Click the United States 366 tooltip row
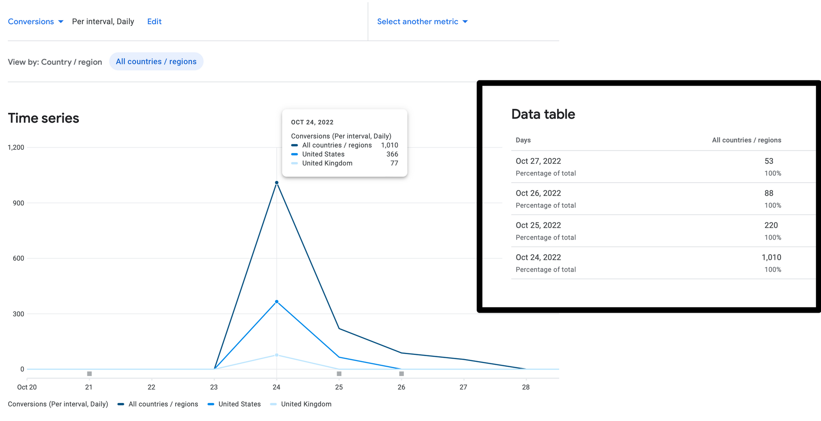This screenshot has height=421, width=821. click(344, 154)
